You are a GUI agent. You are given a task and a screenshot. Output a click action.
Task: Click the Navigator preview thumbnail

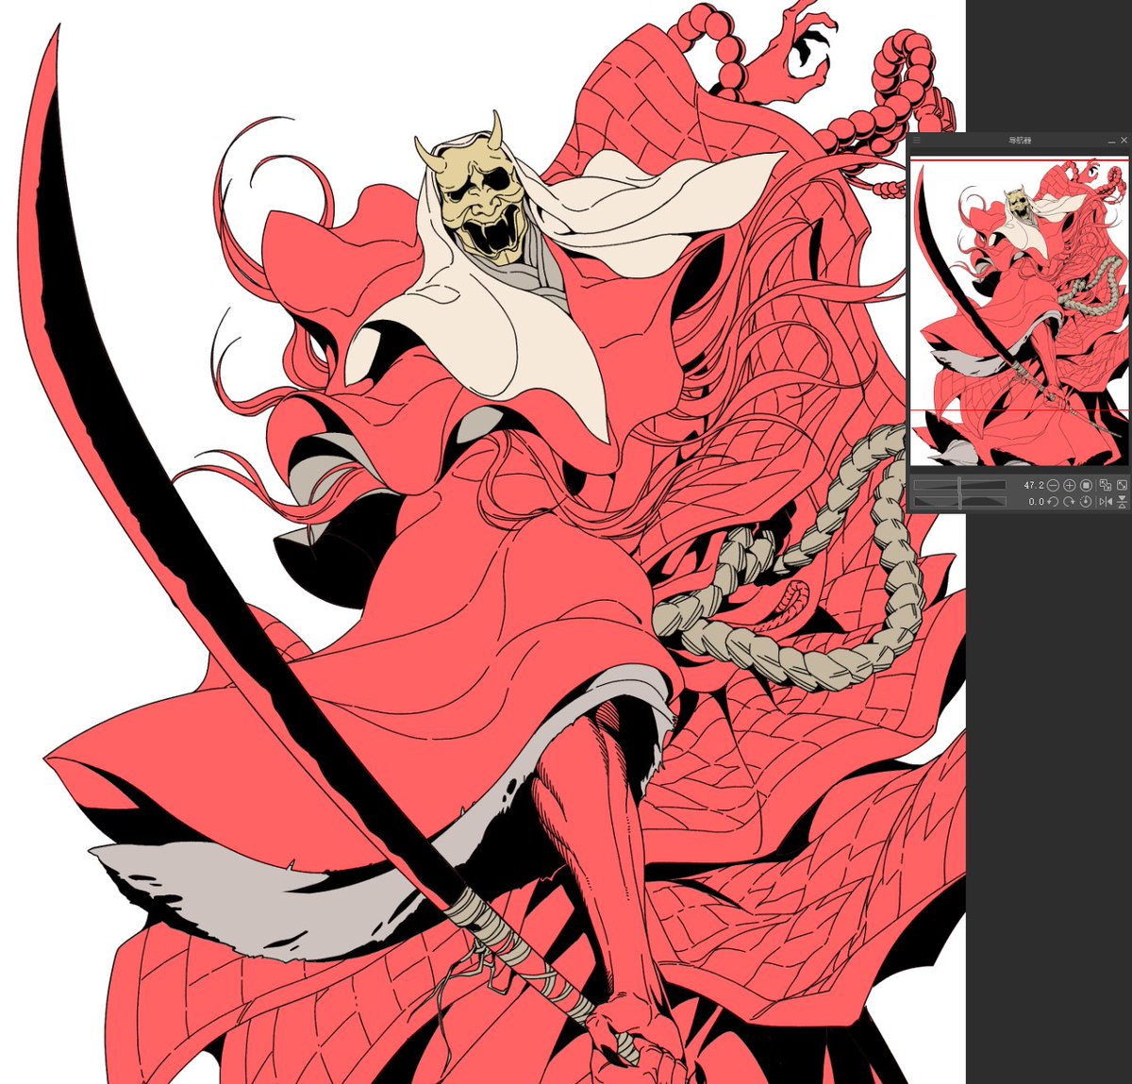1019,311
